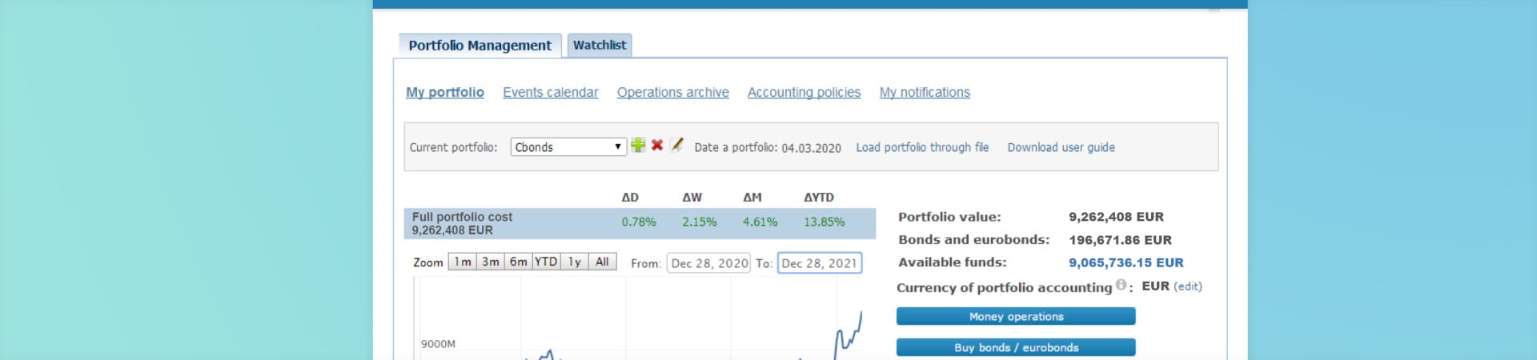Select the All zoom range

pyautogui.click(x=602, y=262)
